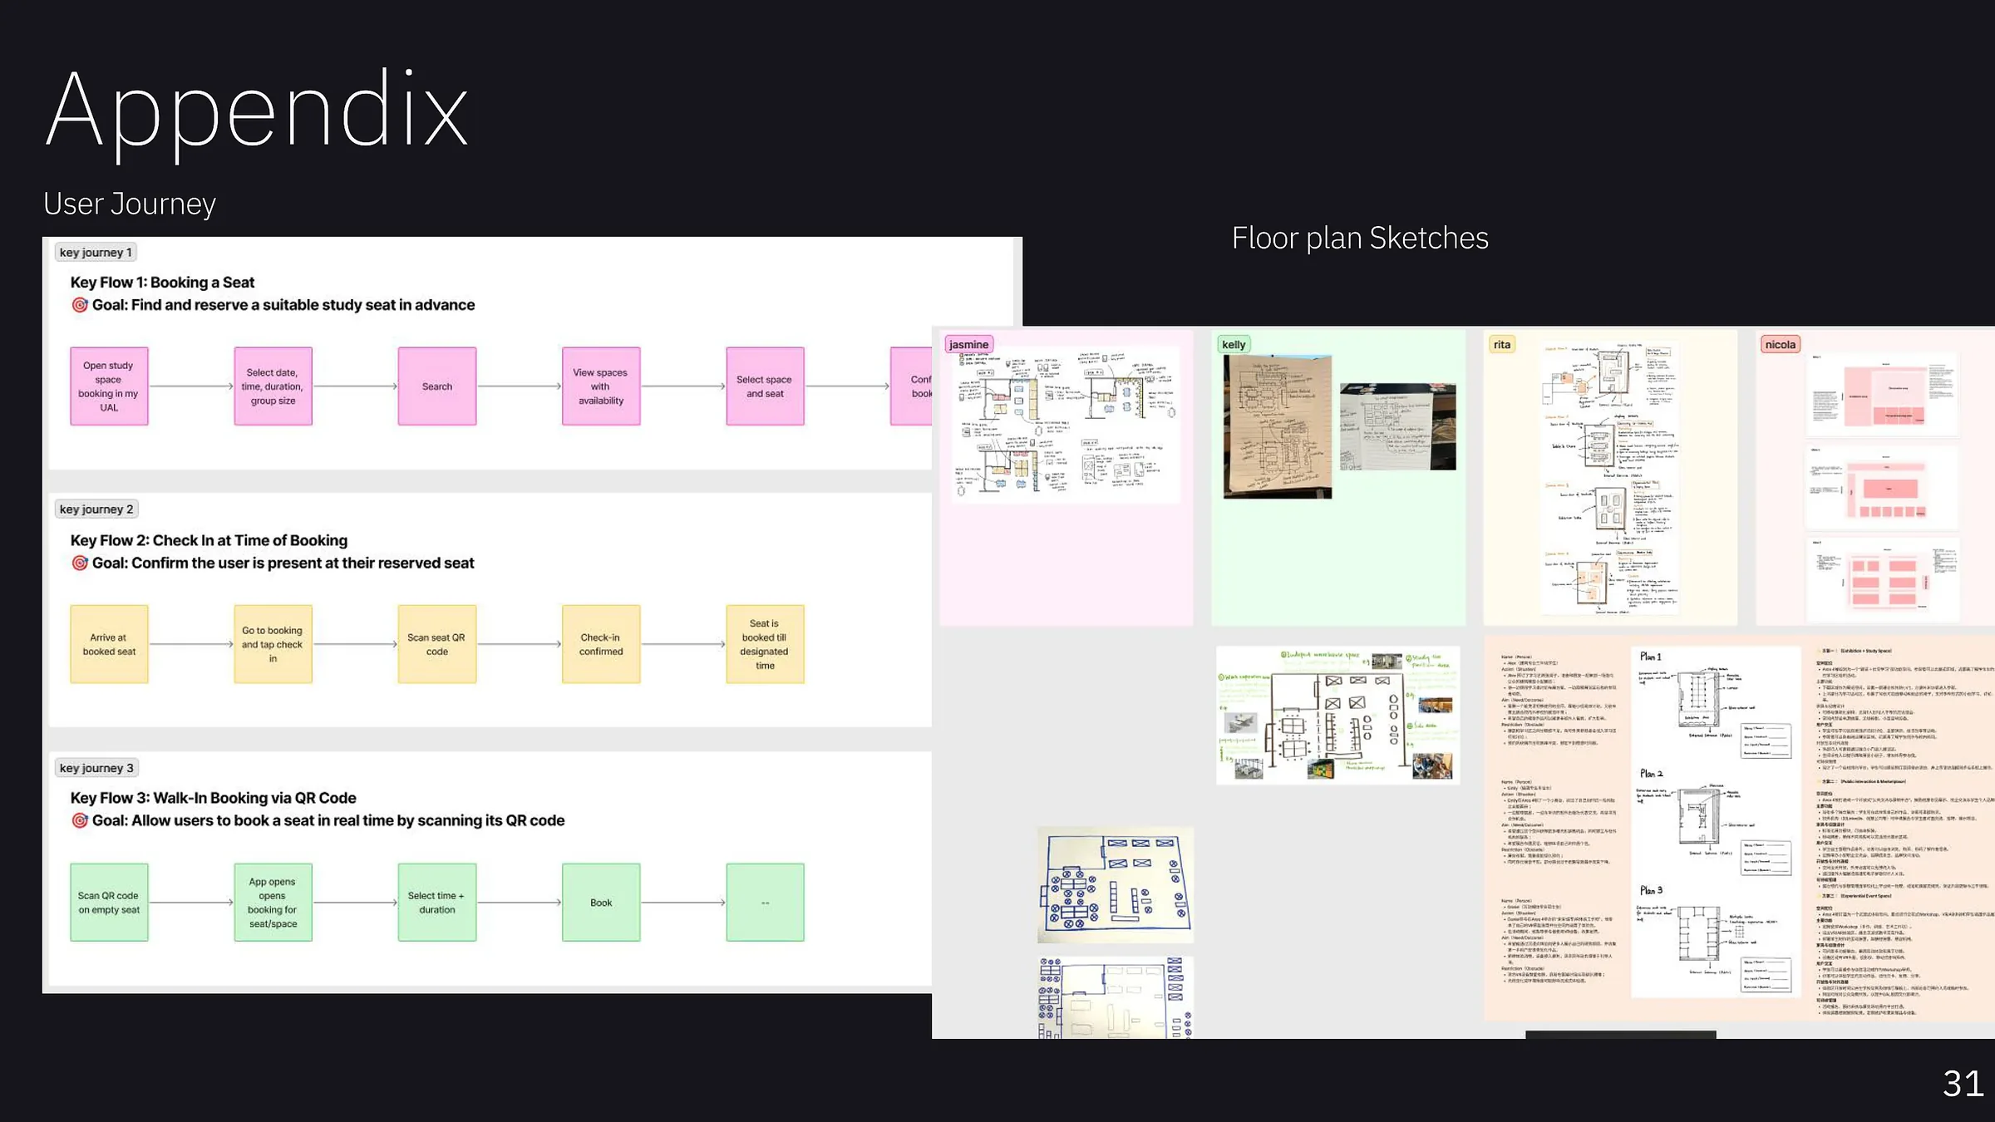Open kelly's brown paper sketch photo
The image size is (1995, 1122).
[1278, 427]
